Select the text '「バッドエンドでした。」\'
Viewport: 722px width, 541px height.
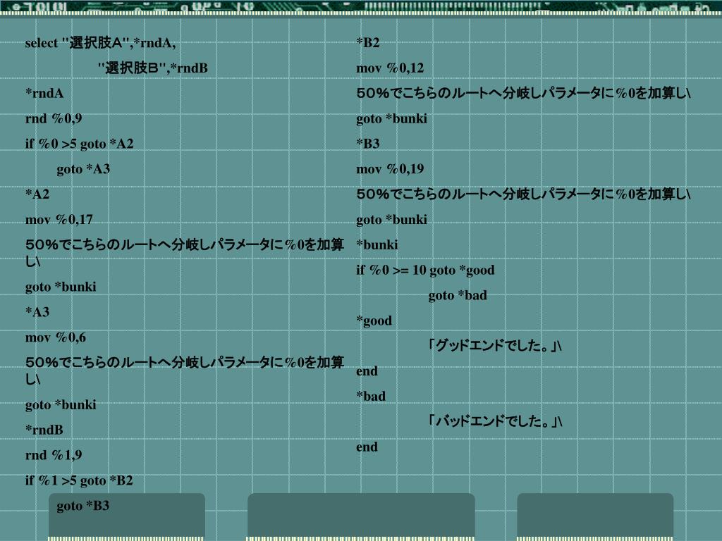pos(495,421)
